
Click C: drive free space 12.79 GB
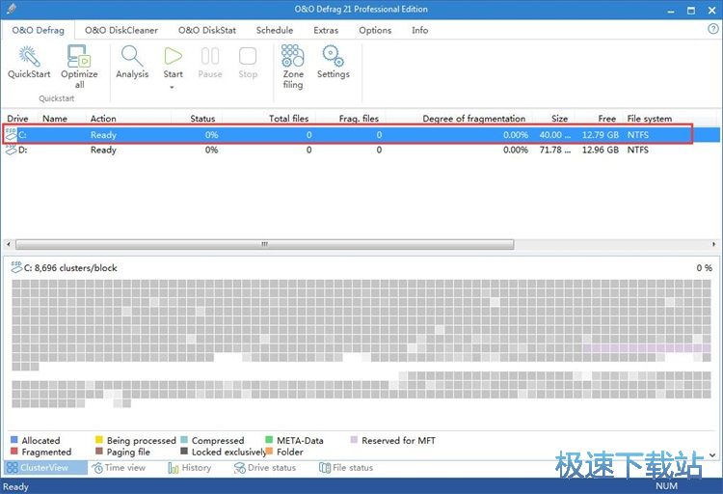(601, 135)
